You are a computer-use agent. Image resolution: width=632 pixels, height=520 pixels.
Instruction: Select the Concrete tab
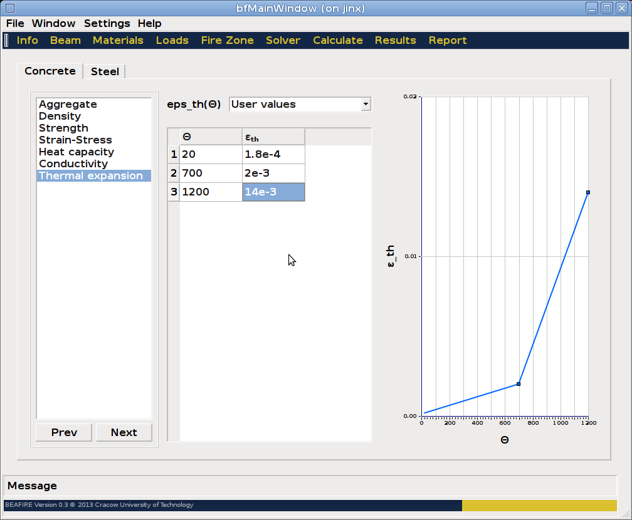pos(50,71)
